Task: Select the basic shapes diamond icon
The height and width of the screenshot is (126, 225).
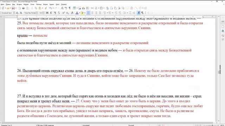Action: coord(140,8)
